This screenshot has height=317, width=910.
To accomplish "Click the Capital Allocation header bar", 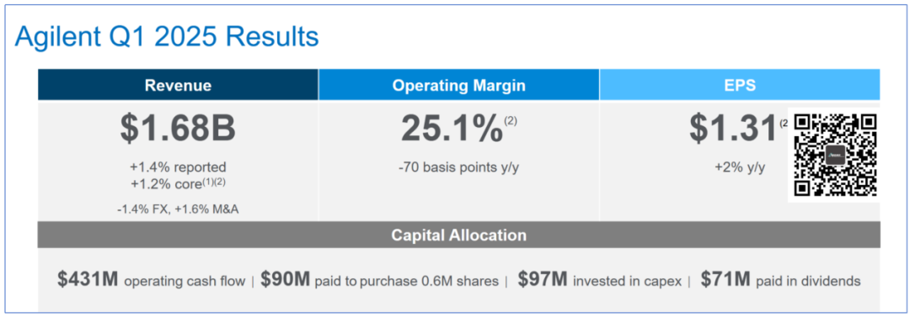I will 459,235.
